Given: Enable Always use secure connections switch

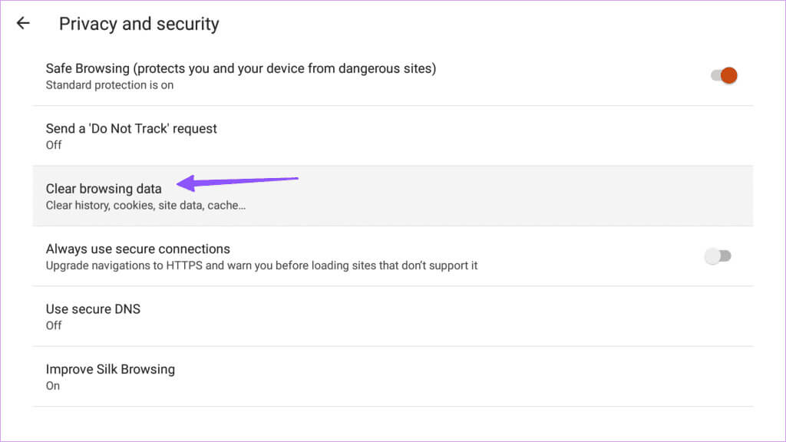Looking at the screenshot, I should click(718, 256).
